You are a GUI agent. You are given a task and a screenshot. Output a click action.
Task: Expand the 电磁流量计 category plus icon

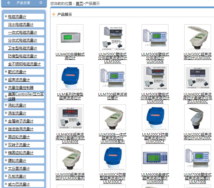6,16
